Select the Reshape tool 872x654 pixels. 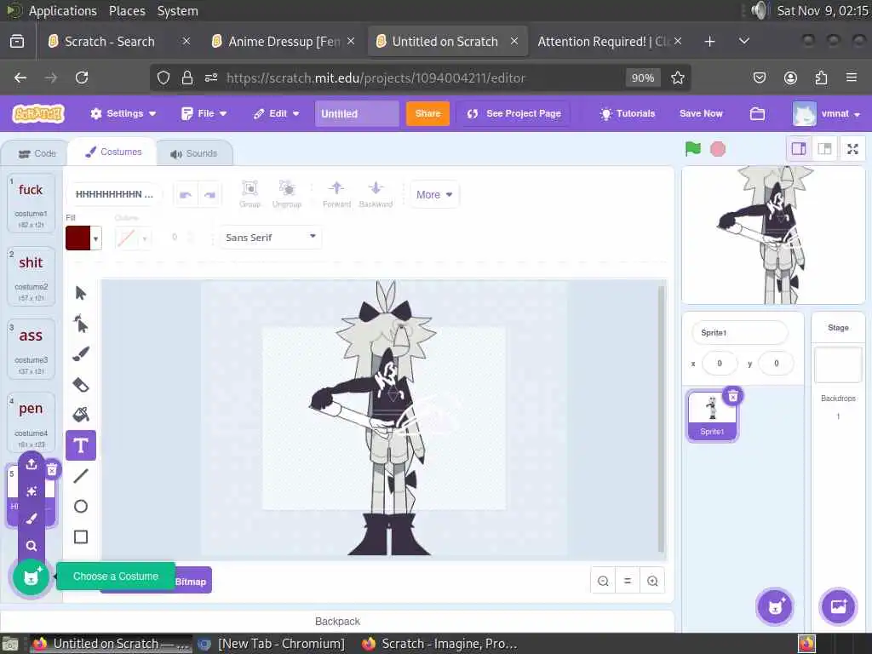(x=81, y=323)
